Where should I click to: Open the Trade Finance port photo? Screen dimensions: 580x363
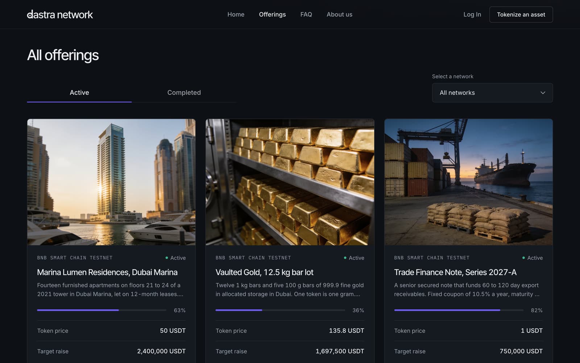pyautogui.click(x=468, y=182)
